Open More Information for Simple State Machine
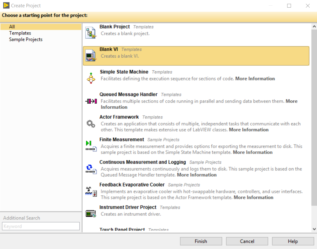The width and height of the screenshot is (317, 249). coord(255,79)
